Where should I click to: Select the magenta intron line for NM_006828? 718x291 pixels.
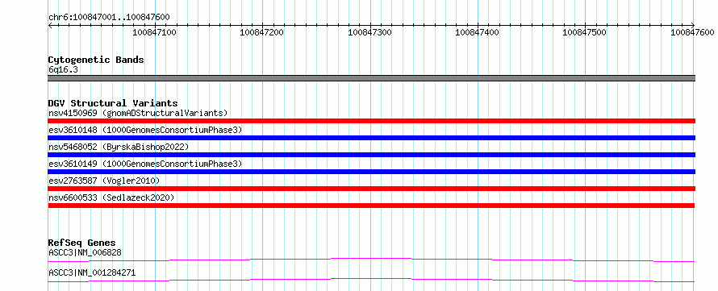tap(371, 260)
